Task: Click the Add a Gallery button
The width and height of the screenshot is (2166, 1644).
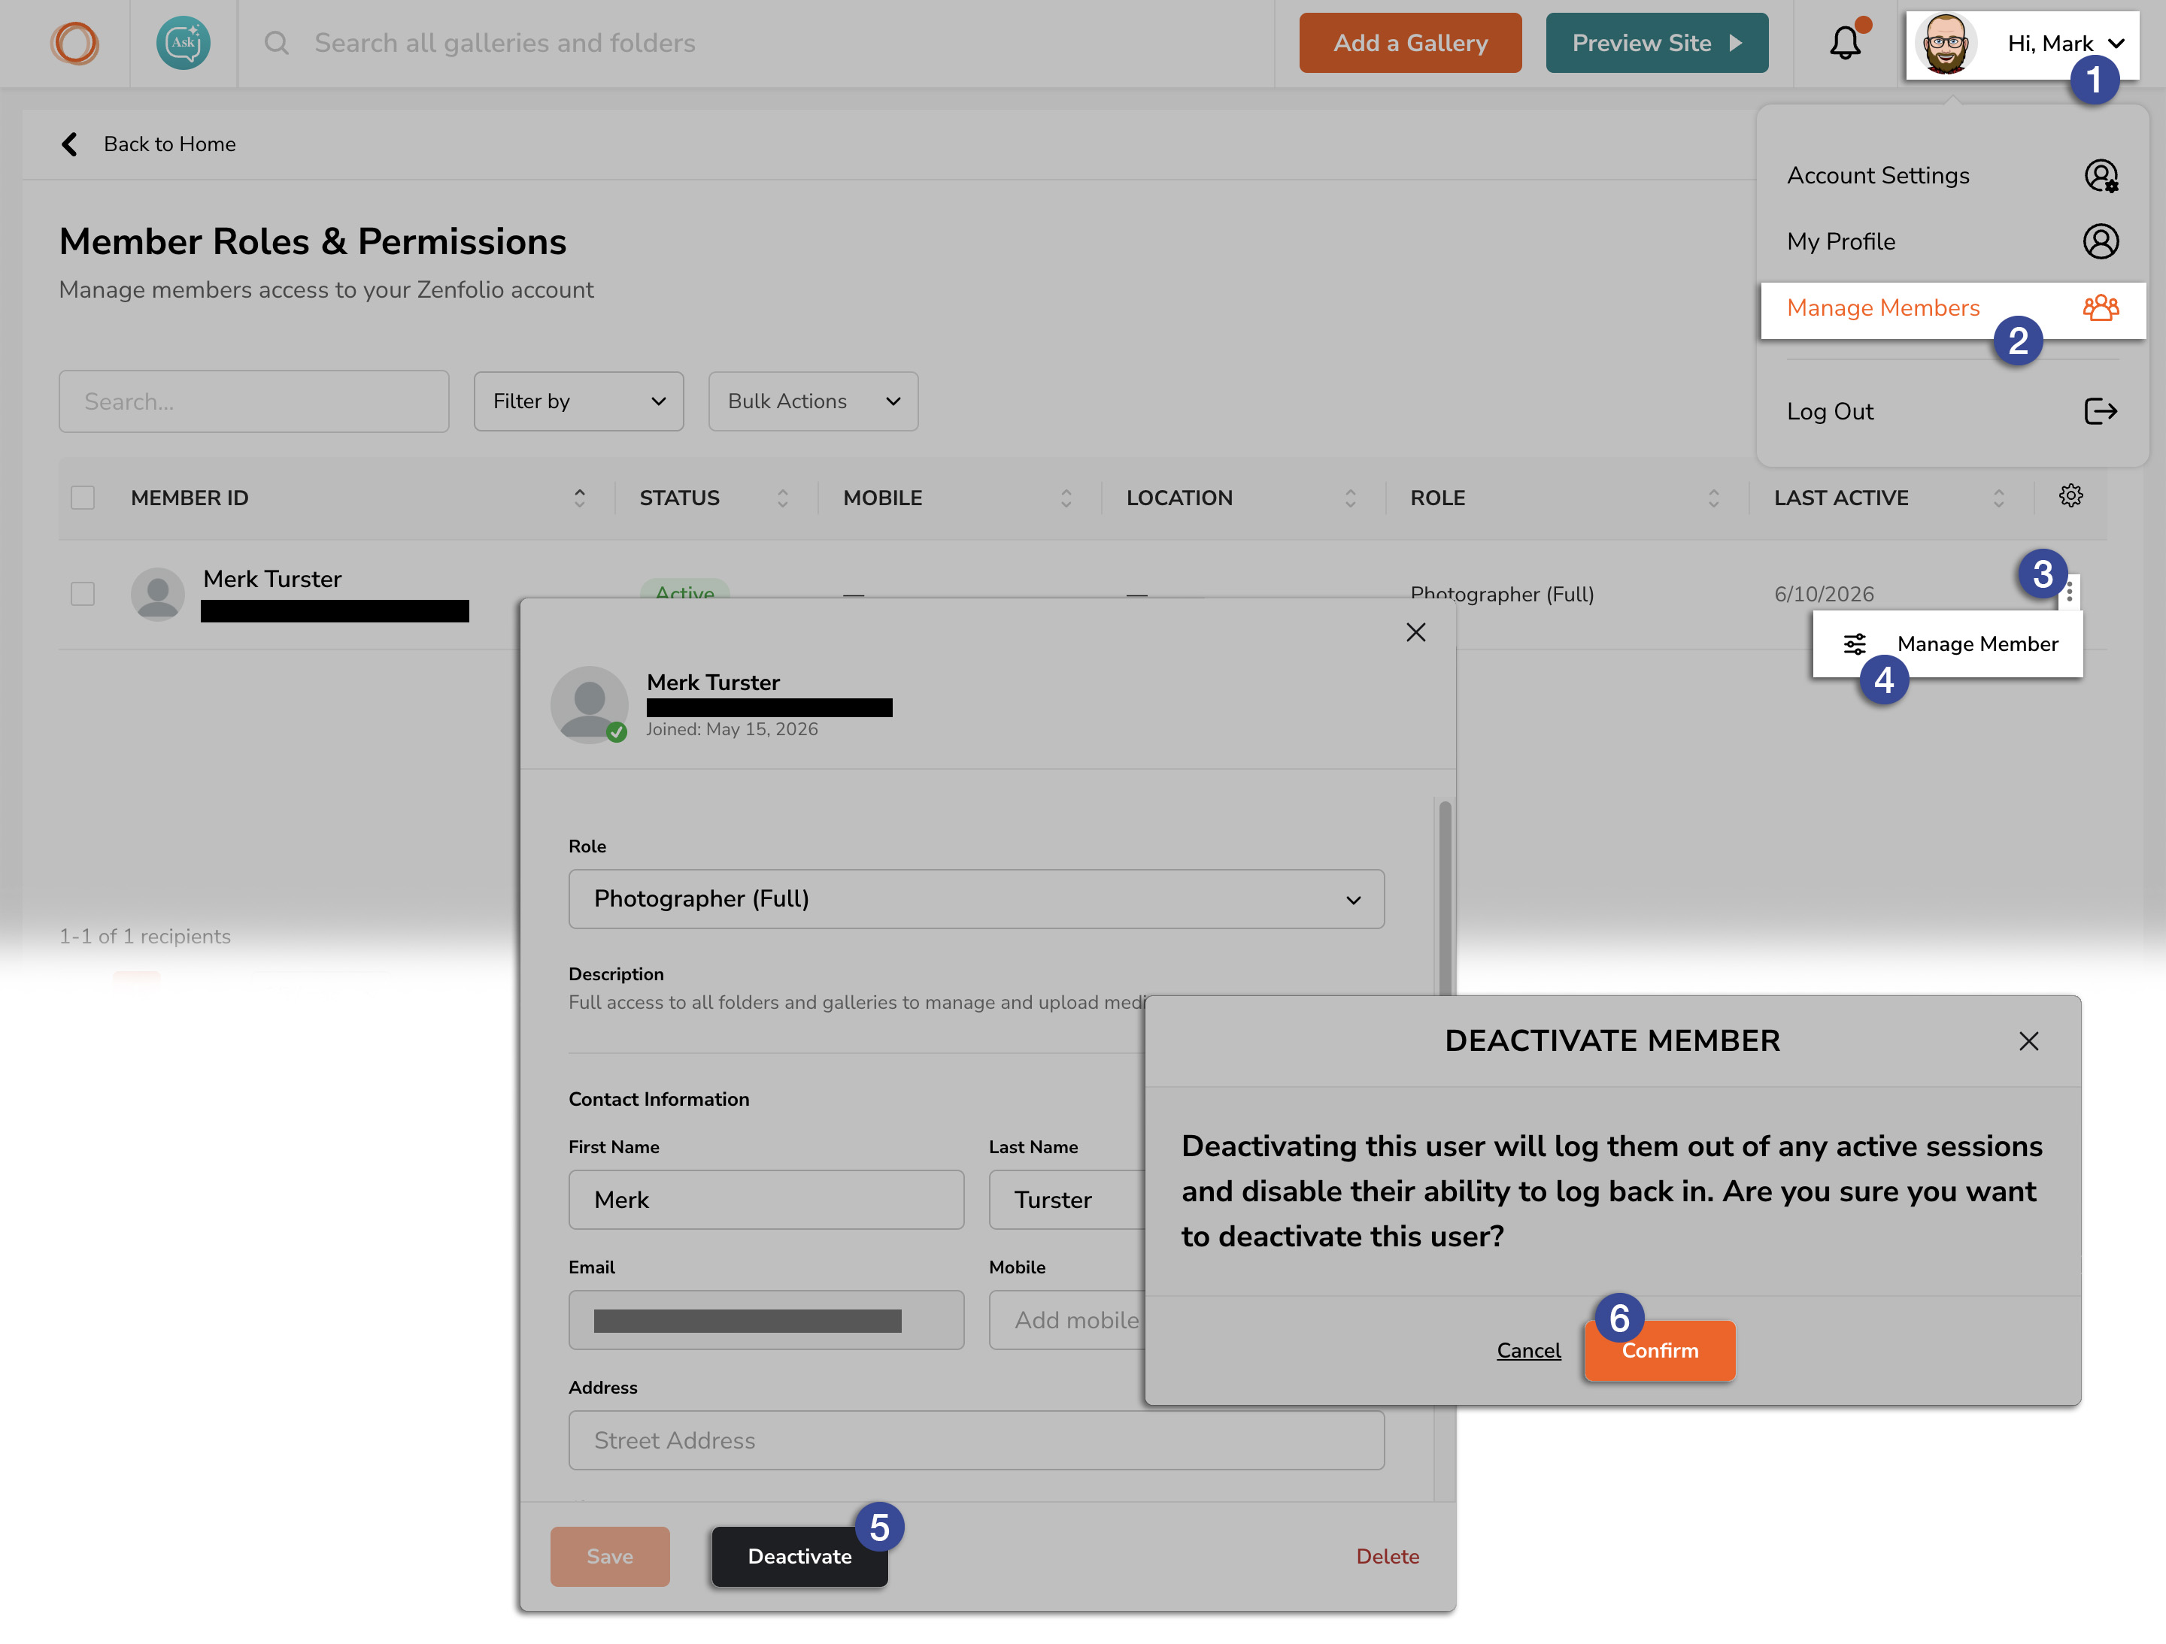Action: [x=1410, y=43]
